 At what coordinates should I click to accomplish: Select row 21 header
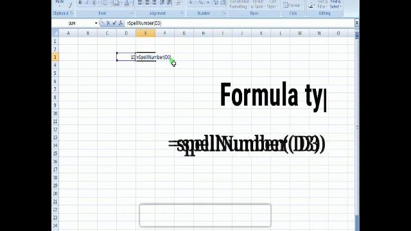(55, 201)
